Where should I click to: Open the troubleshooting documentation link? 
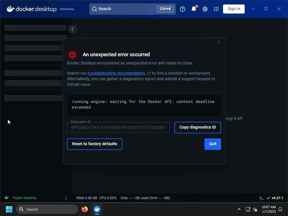pyautogui.click(x=116, y=73)
